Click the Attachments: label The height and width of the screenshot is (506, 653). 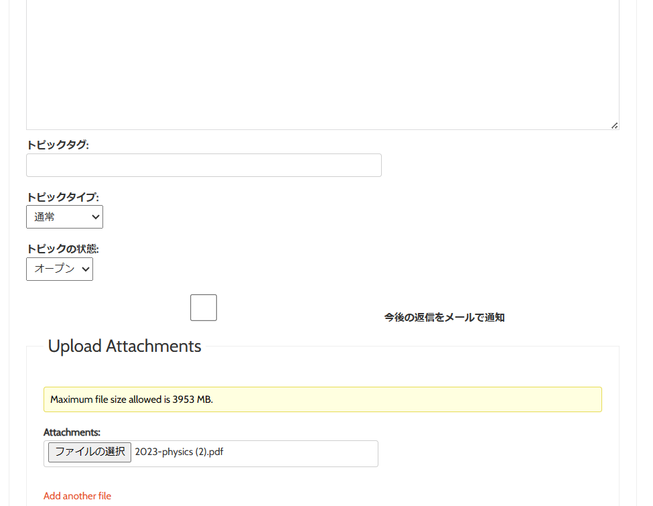72,432
